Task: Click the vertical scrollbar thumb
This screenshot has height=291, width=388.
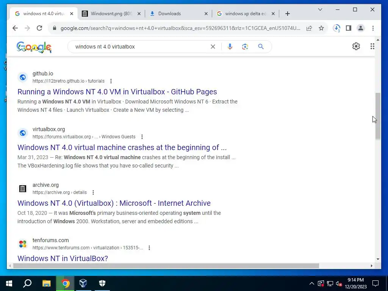Action: 378,116
